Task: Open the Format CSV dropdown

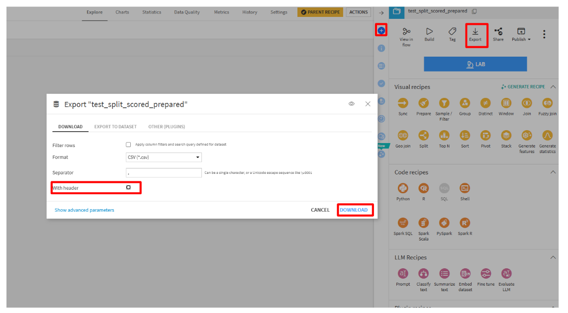Action: point(164,157)
